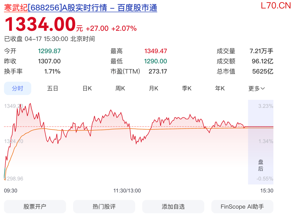Click the large 1334.00 price

coord(40,24)
